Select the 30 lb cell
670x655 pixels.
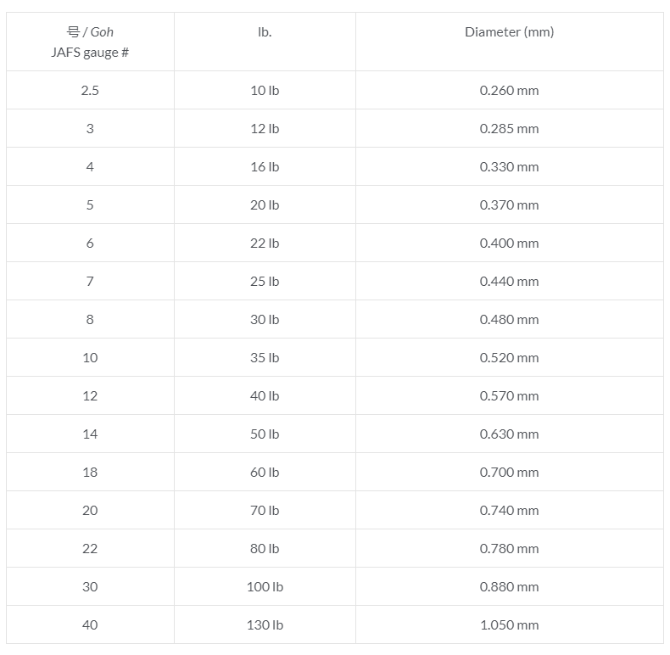265,320
